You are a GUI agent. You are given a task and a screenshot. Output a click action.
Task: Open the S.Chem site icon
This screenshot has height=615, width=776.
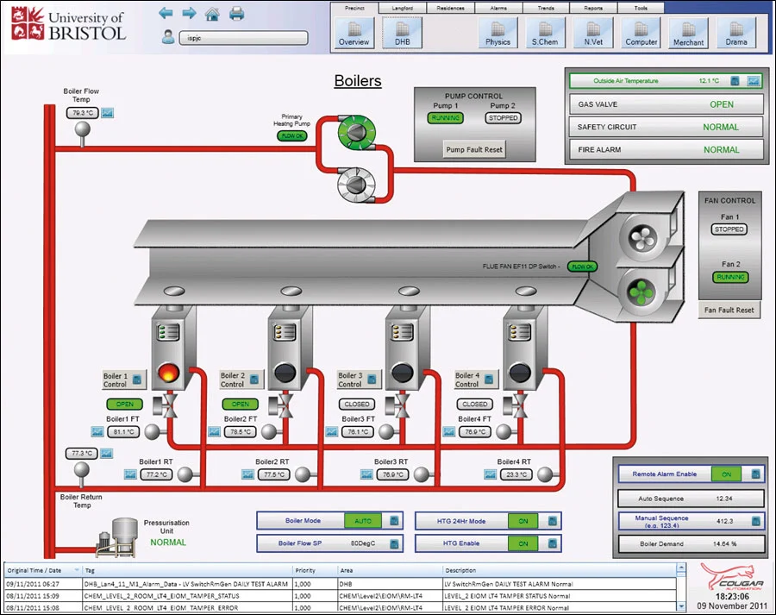pyautogui.click(x=545, y=35)
